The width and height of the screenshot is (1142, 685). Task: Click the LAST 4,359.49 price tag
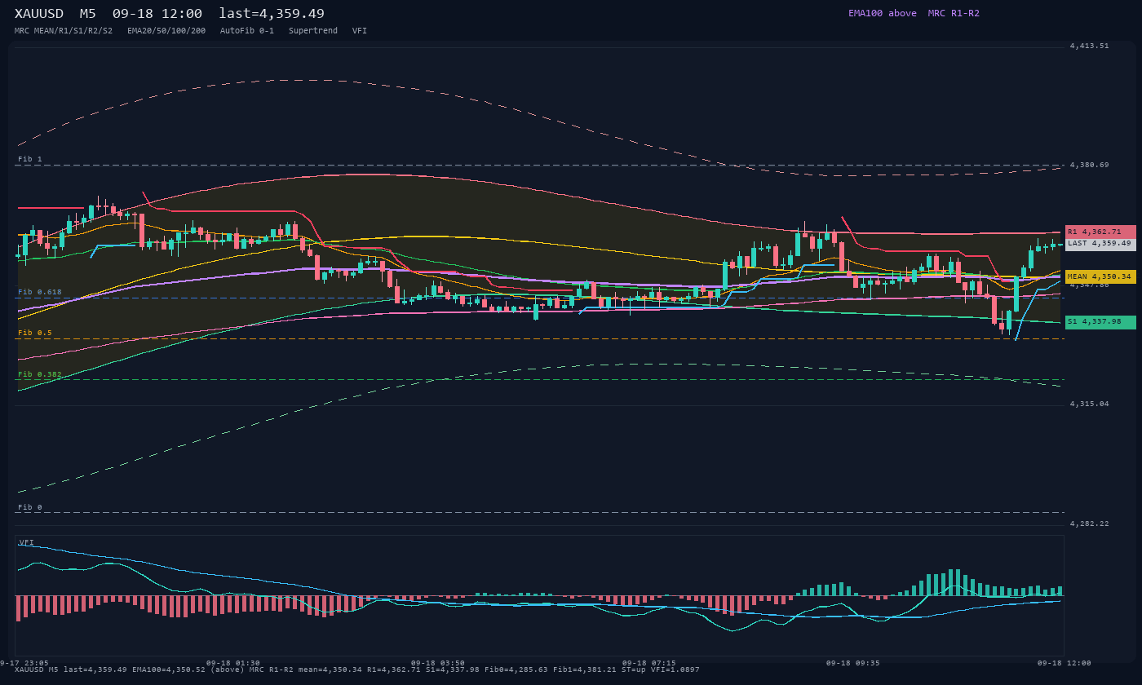1100,244
